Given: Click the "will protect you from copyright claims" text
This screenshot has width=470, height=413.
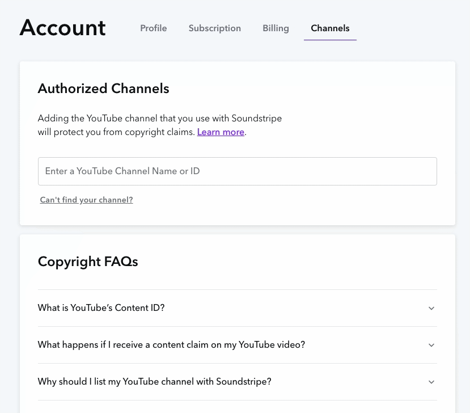Looking at the screenshot, I should tap(116, 132).
